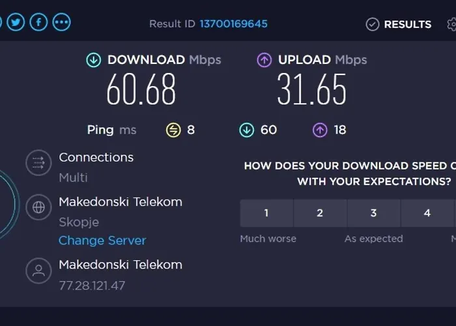Rate download speed as 4
The image size is (456, 326).
427,213
